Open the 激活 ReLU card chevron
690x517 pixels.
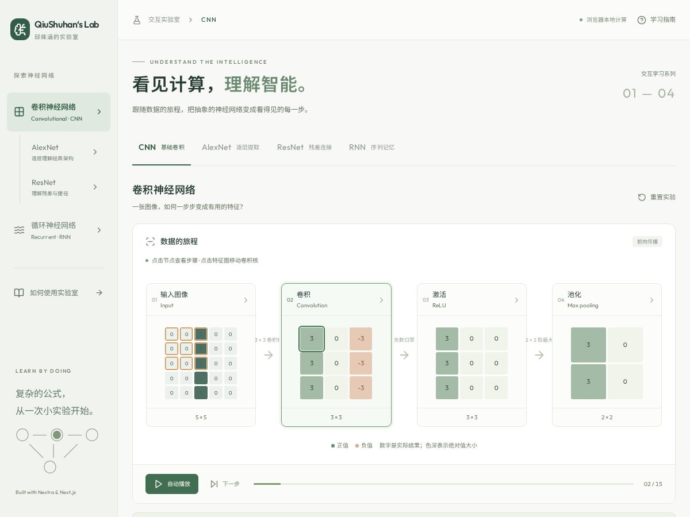(x=516, y=300)
